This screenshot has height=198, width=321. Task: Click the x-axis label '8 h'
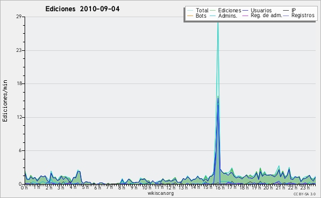point(121,187)
